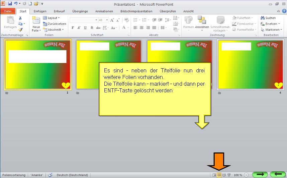Open the Markieren dropdown

(x=271, y=30)
